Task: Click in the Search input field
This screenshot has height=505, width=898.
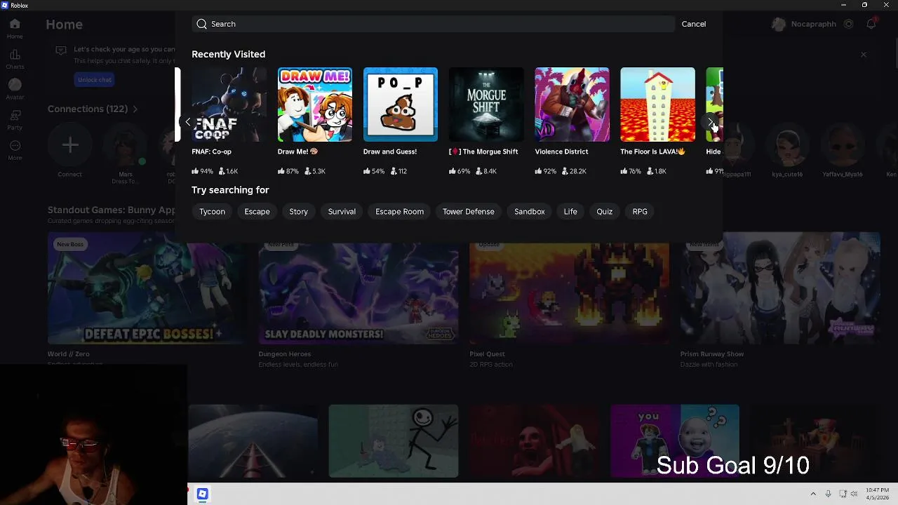Action: pyautogui.click(x=434, y=24)
